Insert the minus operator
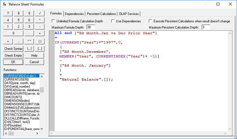 pos(40,27)
